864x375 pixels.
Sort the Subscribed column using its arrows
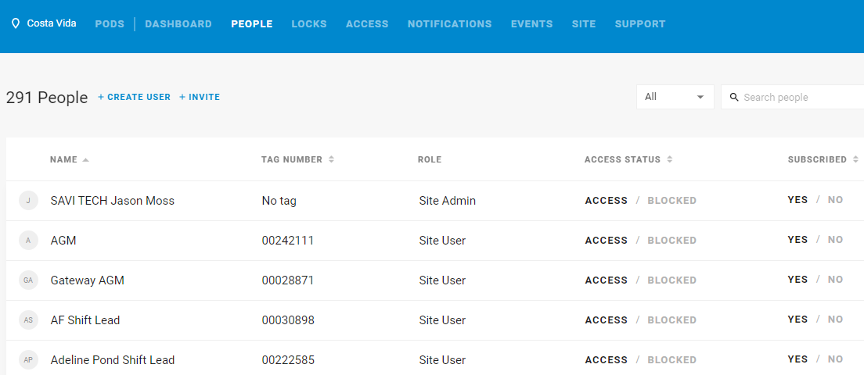(x=855, y=159)
